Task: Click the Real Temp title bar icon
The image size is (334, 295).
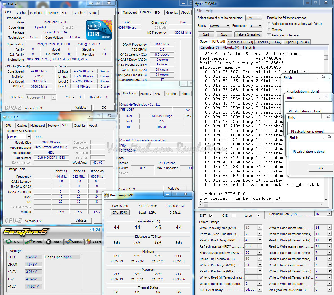Action: [106, 195]
